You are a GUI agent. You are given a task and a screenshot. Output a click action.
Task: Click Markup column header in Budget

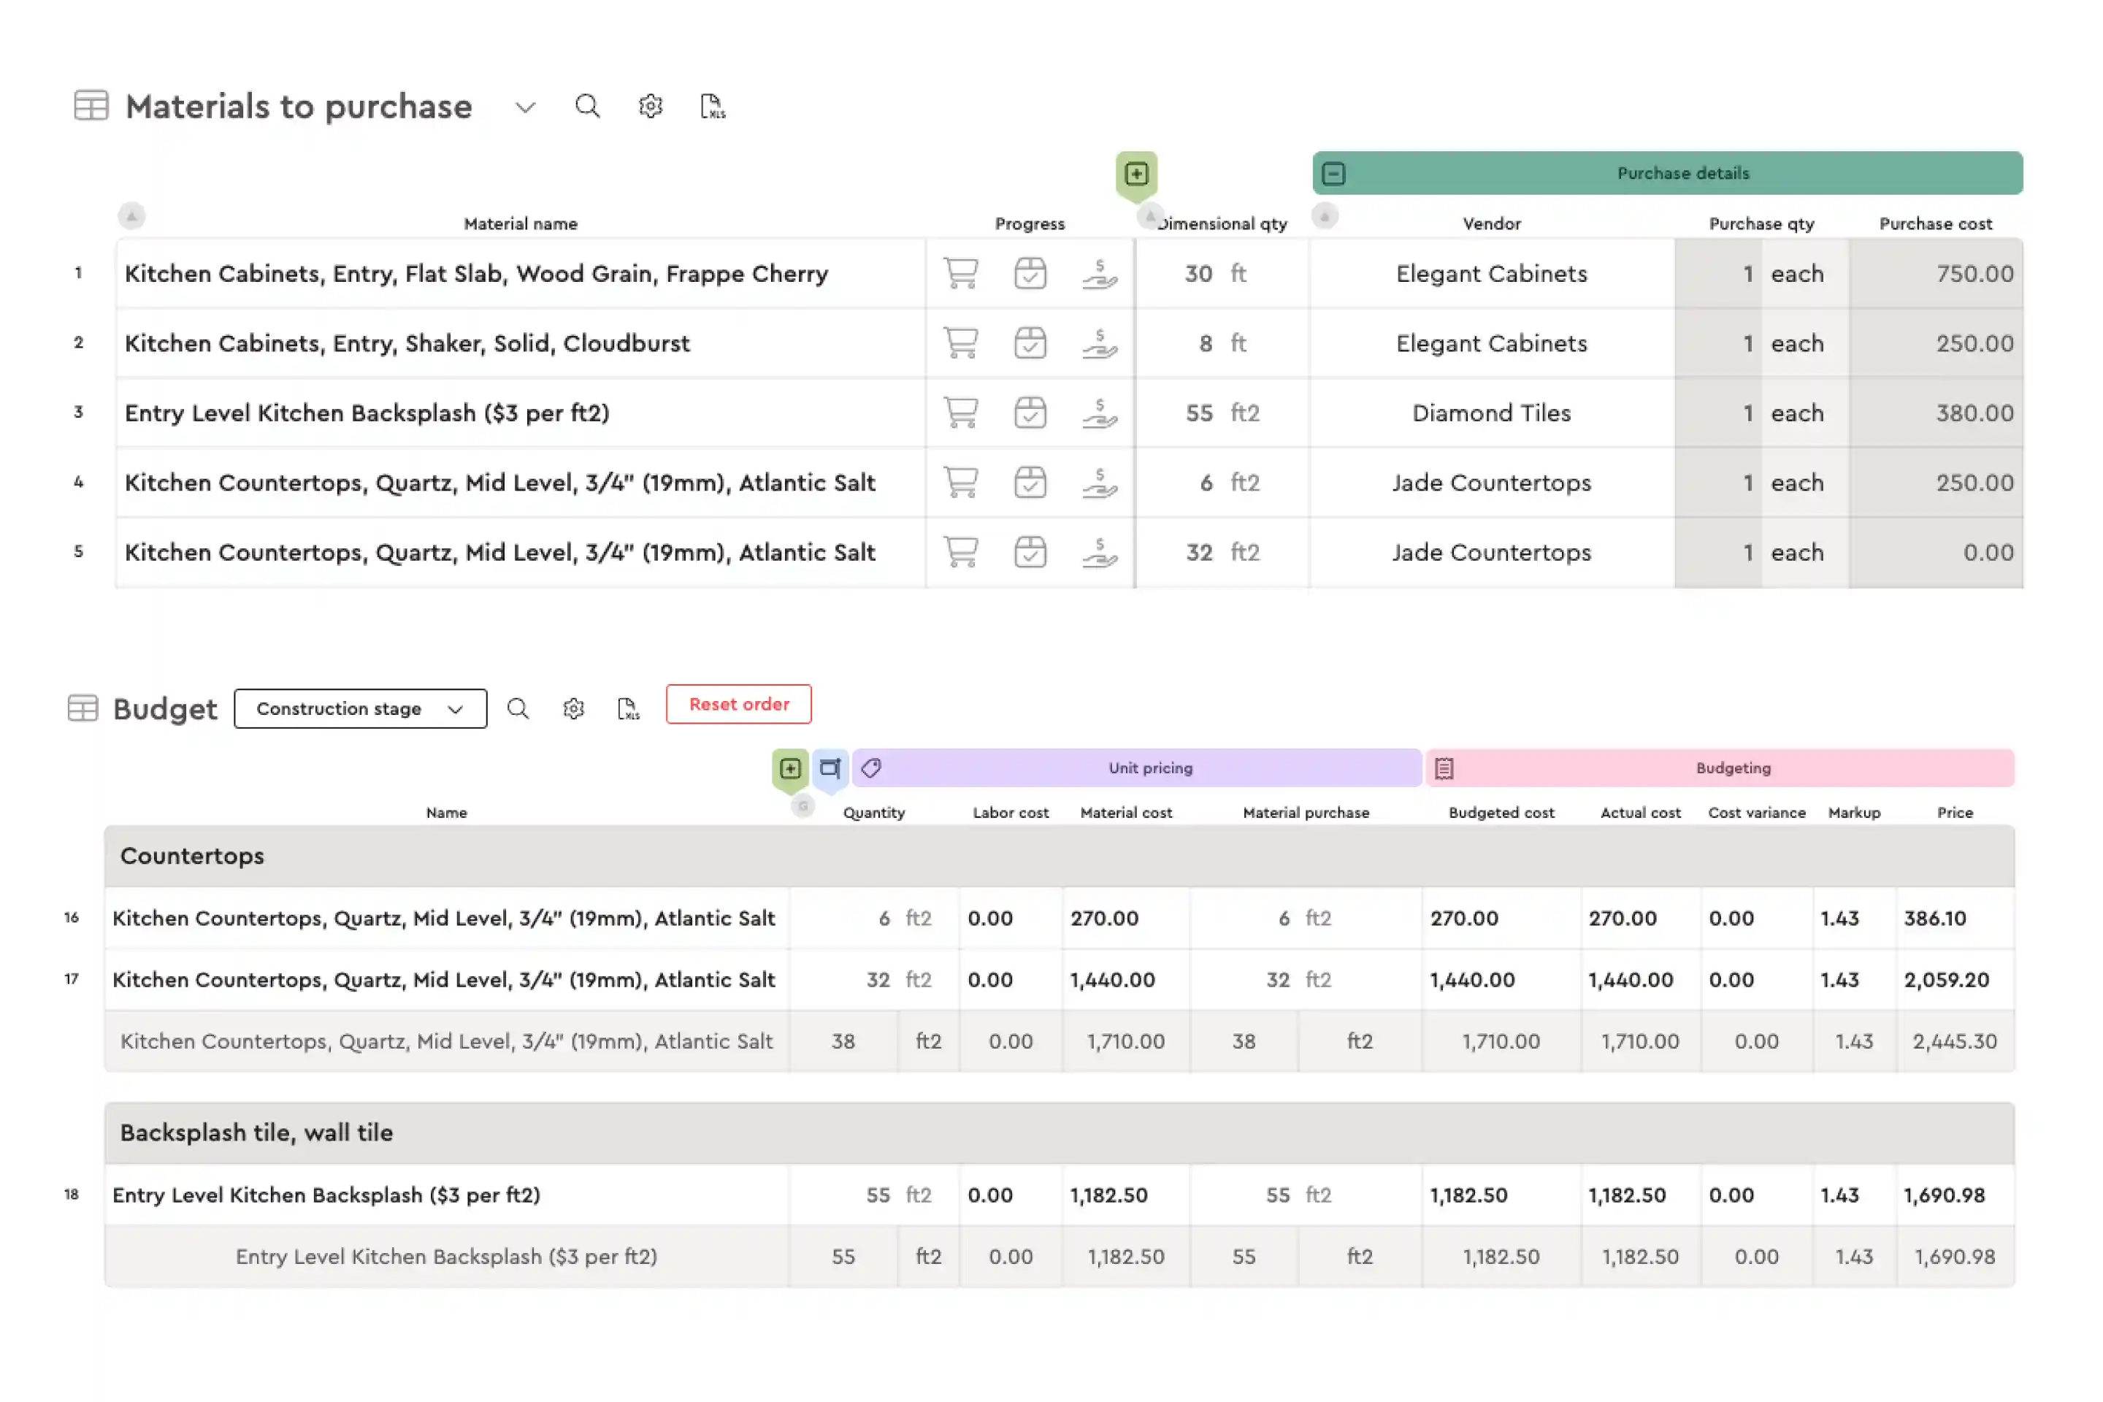[1855, 813]
